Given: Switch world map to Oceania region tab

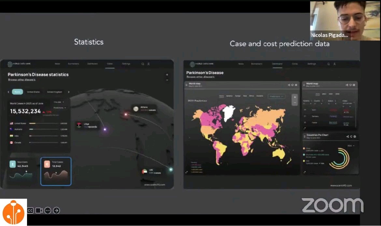Looking at the screenshot, I should coord(260,96).
